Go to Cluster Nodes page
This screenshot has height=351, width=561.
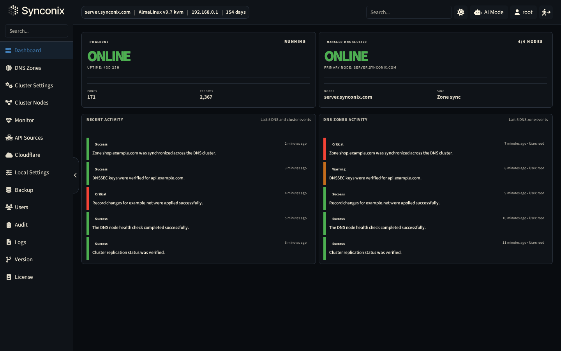pos(36,103)
